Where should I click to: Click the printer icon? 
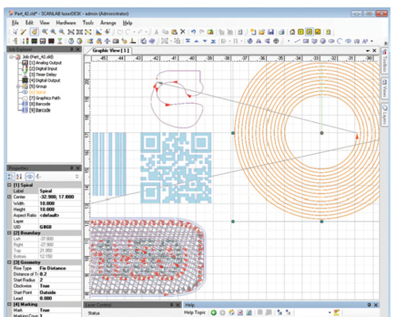pyautogui.click(x=282, y=32)
